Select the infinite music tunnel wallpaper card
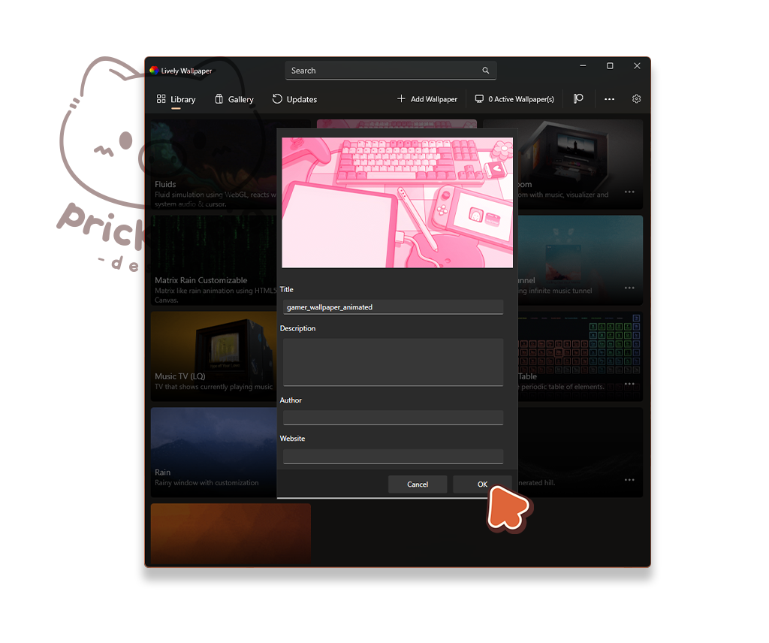This screenshot has width=769, height=643. pos(581,261)
